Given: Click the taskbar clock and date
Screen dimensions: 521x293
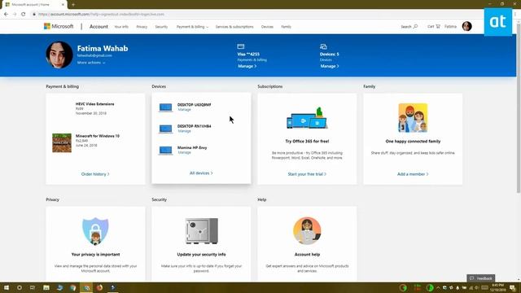Looking at the screenshot, I should pyautogui.click(x=497, y=287).
